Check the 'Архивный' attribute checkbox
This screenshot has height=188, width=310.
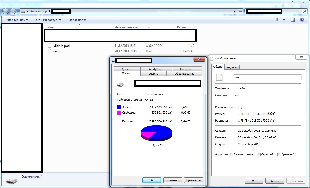click(279, 154)
